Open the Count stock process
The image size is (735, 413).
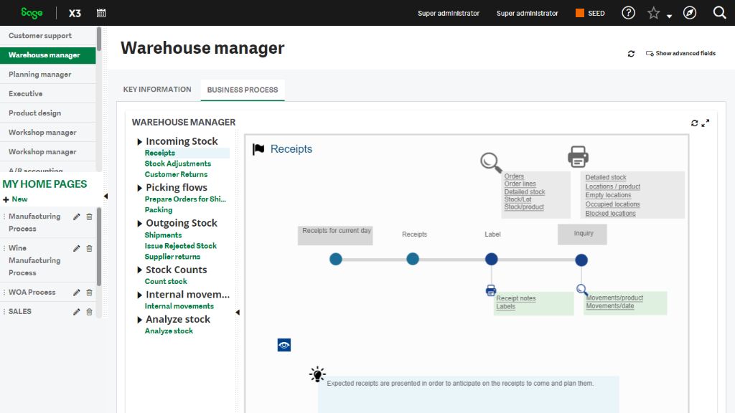pyautogui.click(x=166, y=281)
